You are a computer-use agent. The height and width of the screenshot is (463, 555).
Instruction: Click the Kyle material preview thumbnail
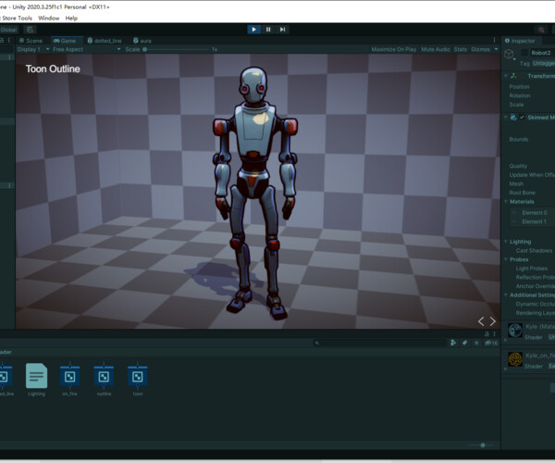coord(515,331)
